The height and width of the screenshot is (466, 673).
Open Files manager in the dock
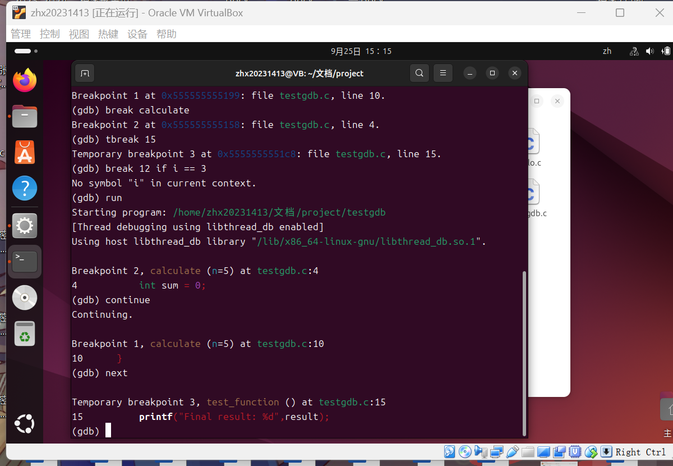click(x=25, y=116)
